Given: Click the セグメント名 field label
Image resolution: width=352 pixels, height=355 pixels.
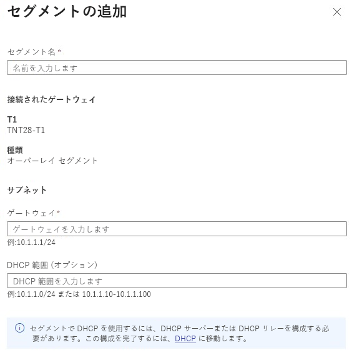Looking at the screenshot, I should point(32,52).
